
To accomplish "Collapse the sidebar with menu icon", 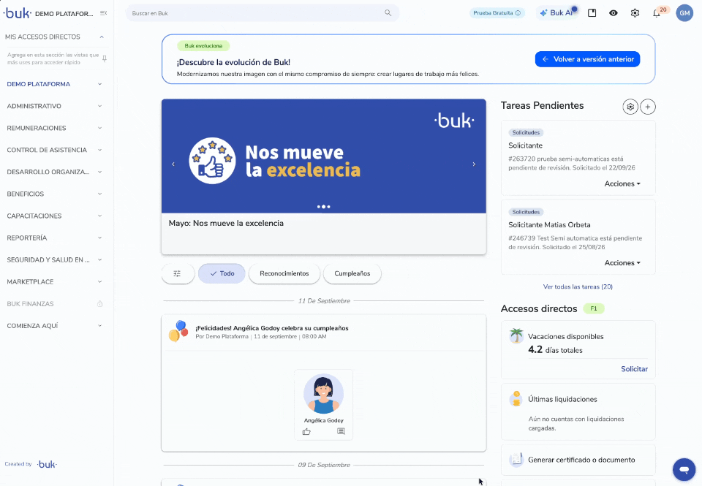I will (x=103, y=13).
